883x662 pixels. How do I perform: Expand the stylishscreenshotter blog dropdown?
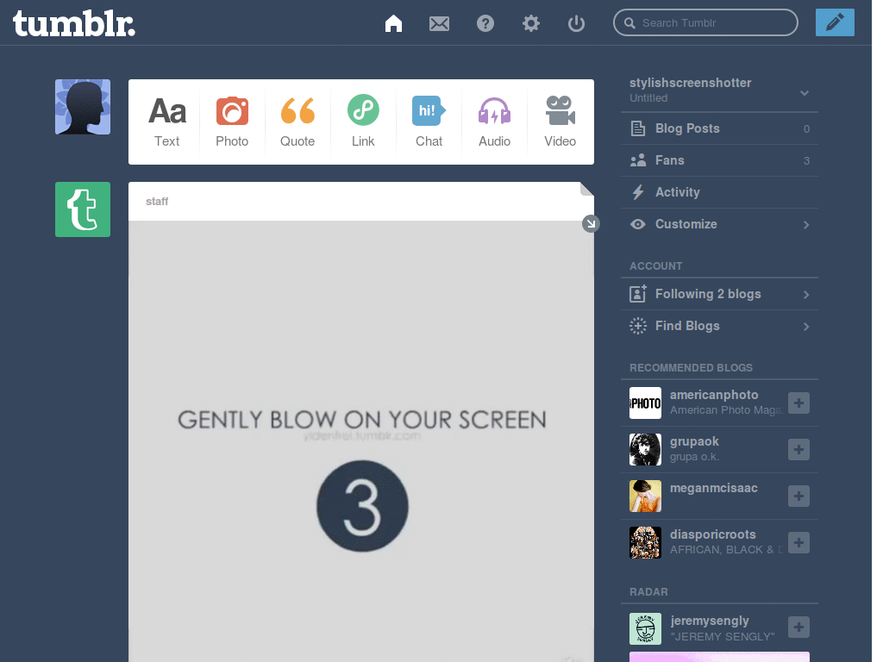point(805,93)
